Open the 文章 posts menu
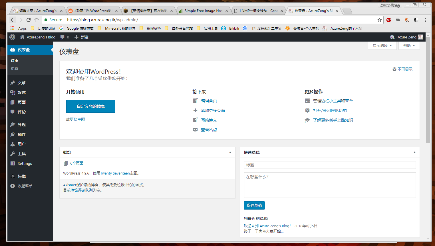Image resolution: width=435 pixels, height=246 pixels. click(x=30, y=83)
